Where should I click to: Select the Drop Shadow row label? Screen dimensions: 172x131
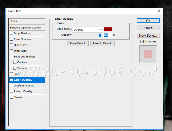click(22, 33)
